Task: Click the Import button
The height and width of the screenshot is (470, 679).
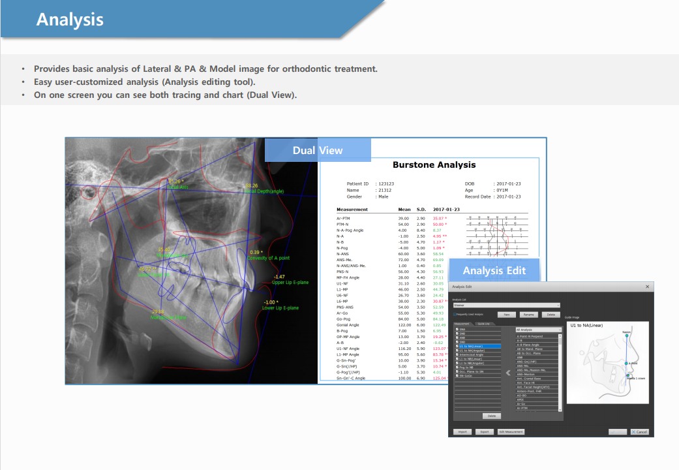Action: 462,432
